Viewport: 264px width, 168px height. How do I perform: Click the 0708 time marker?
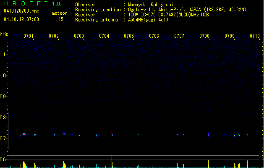point(204,36)
